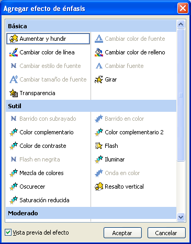Click the scrollbar down arrow
The height and width of the screenshot is (244, 191).
[x=181, y=217]
